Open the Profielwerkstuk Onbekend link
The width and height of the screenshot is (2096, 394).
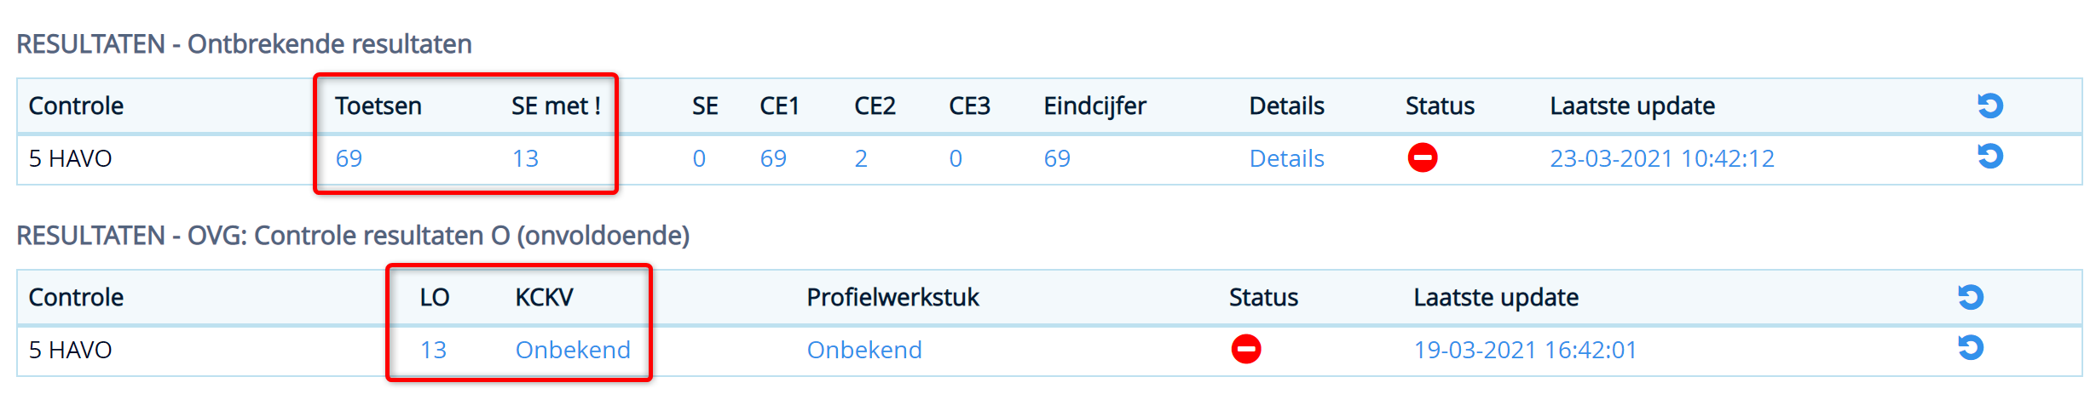(x=864, y=350)
